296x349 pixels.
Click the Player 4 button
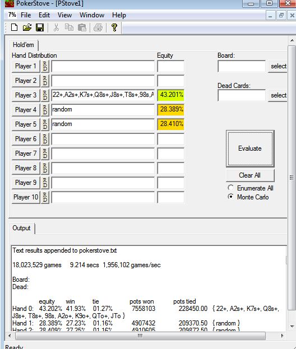[x=26, y=110]
